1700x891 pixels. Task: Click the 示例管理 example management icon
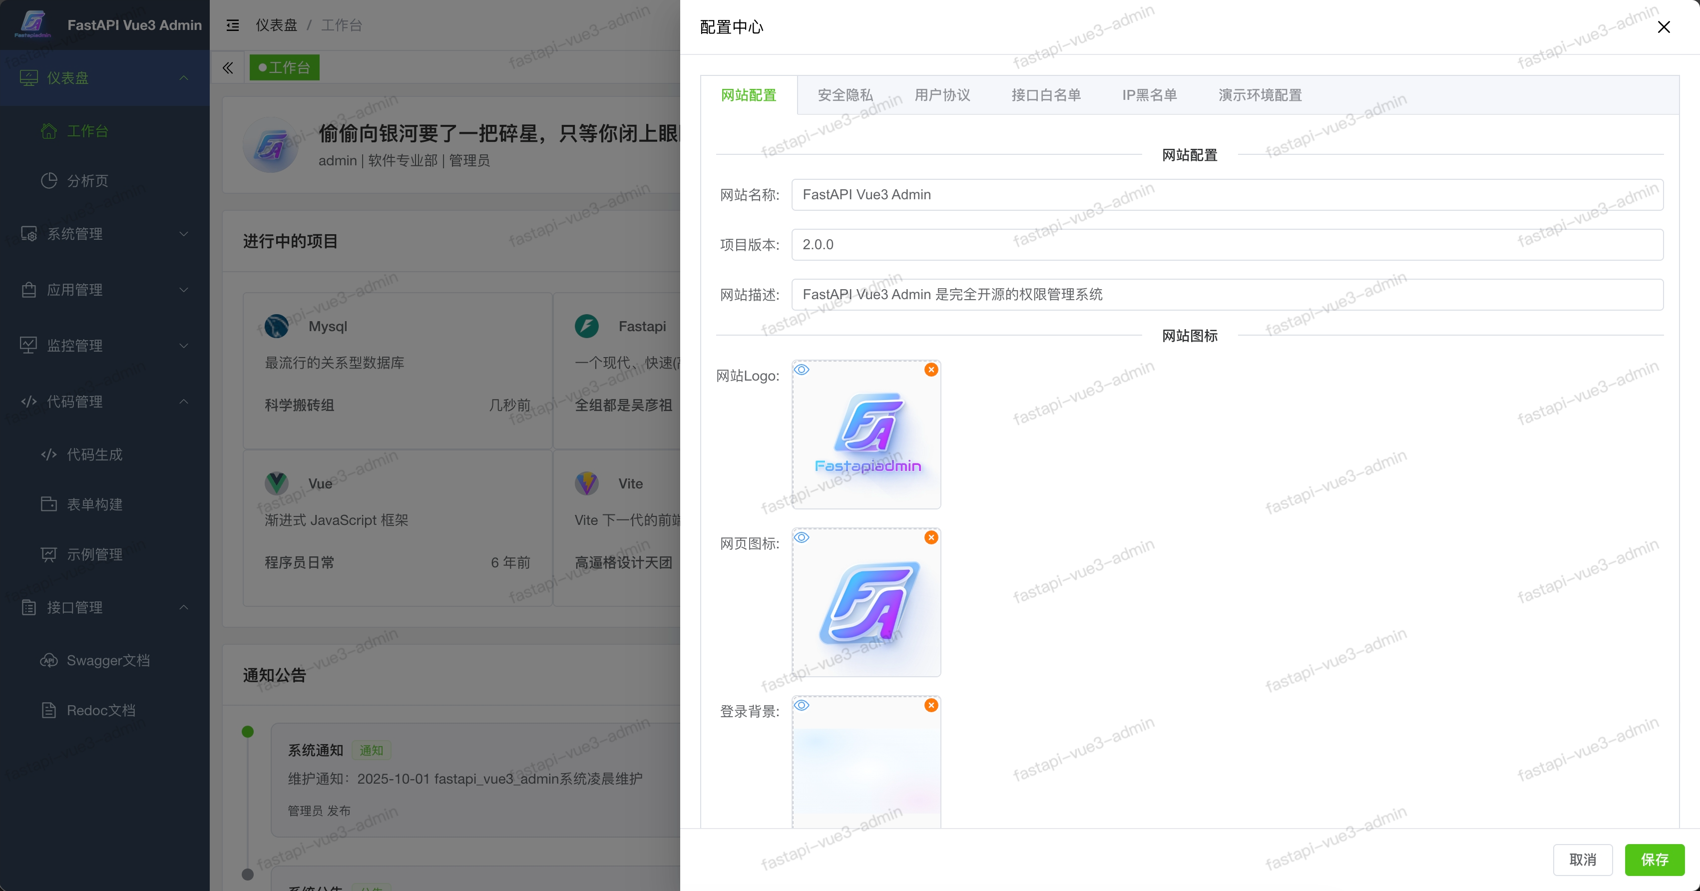[x=48, y=554]
